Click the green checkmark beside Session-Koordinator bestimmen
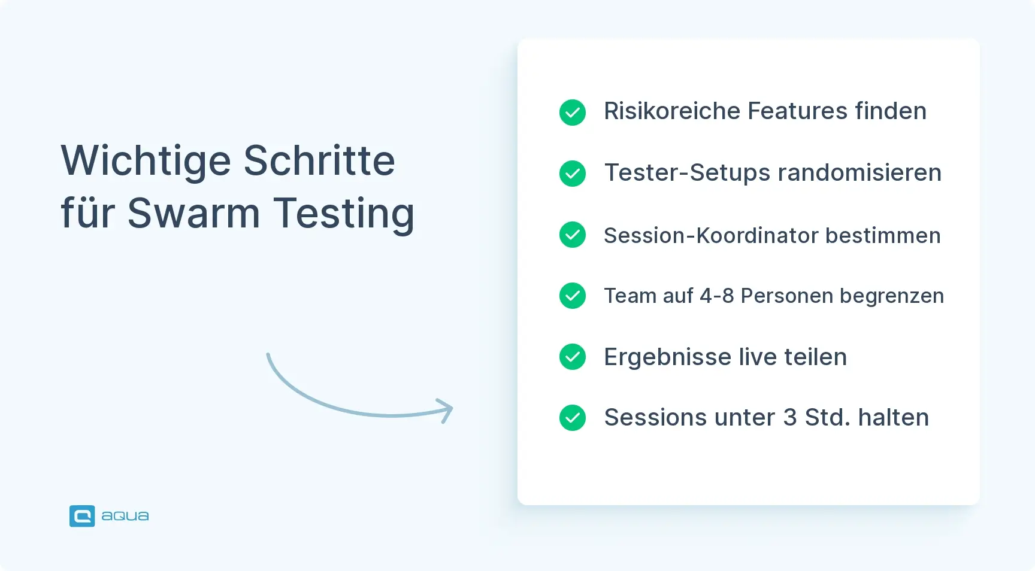The height and width of the screenshot is (571, 1035). 573,235
